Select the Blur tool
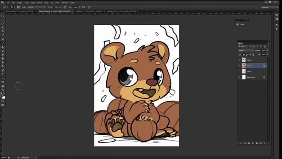The image size is (282, 159). 3,62
